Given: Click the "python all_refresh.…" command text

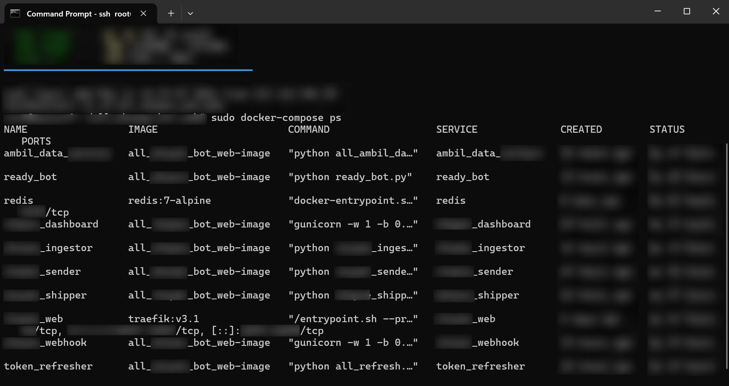Looking at the screenshot, I should (353, 366).
